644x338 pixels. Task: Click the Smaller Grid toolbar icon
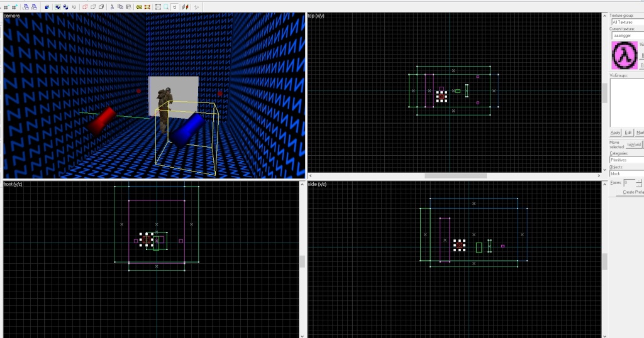pos(6,7)
